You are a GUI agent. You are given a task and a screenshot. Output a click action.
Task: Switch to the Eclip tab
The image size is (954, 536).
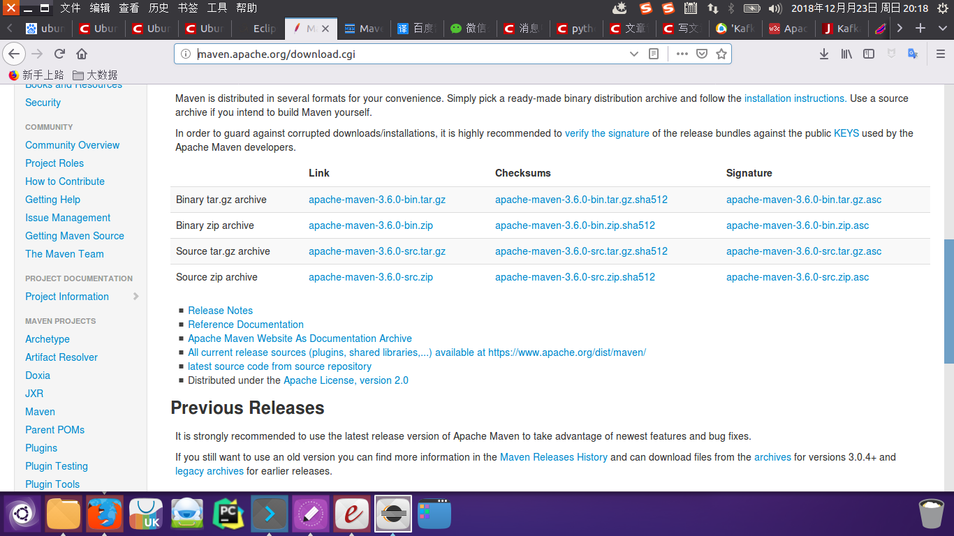pos(258,29)
